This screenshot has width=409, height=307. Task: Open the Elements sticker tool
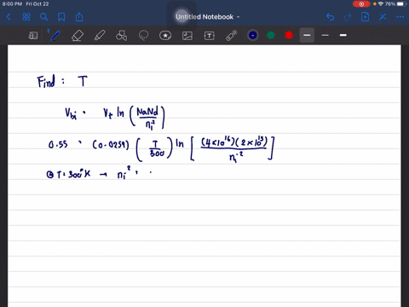(165, 36)
